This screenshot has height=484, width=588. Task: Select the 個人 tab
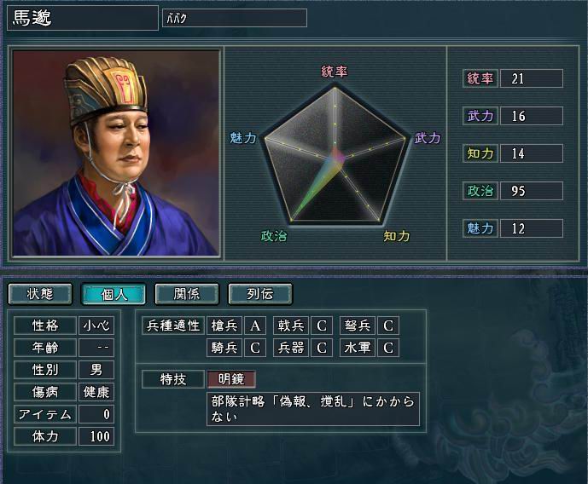(114, 294)
